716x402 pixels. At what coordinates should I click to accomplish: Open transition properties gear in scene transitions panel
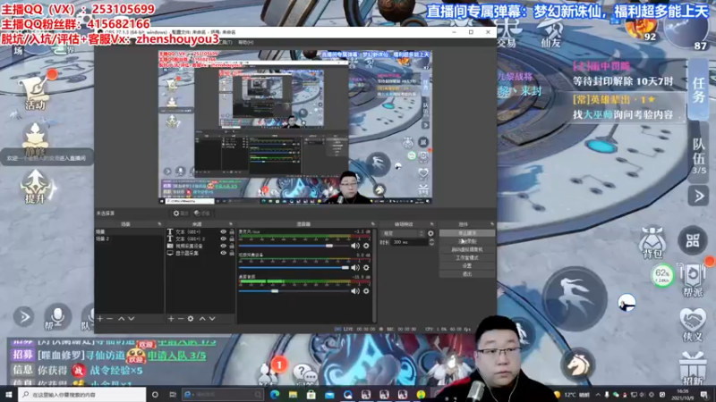click(430, 233)
